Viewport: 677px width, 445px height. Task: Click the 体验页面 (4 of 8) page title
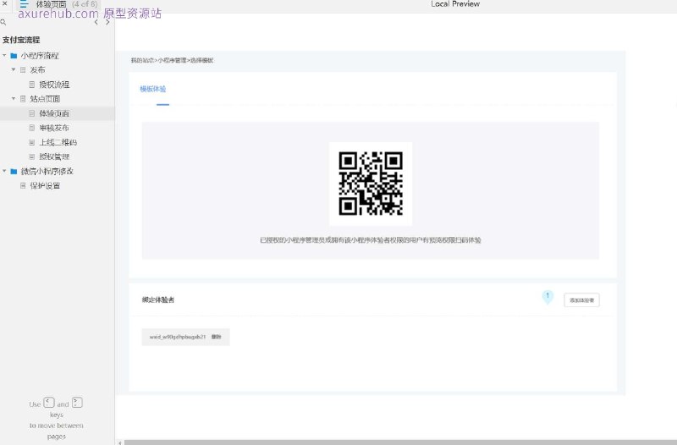coord(67,4)
